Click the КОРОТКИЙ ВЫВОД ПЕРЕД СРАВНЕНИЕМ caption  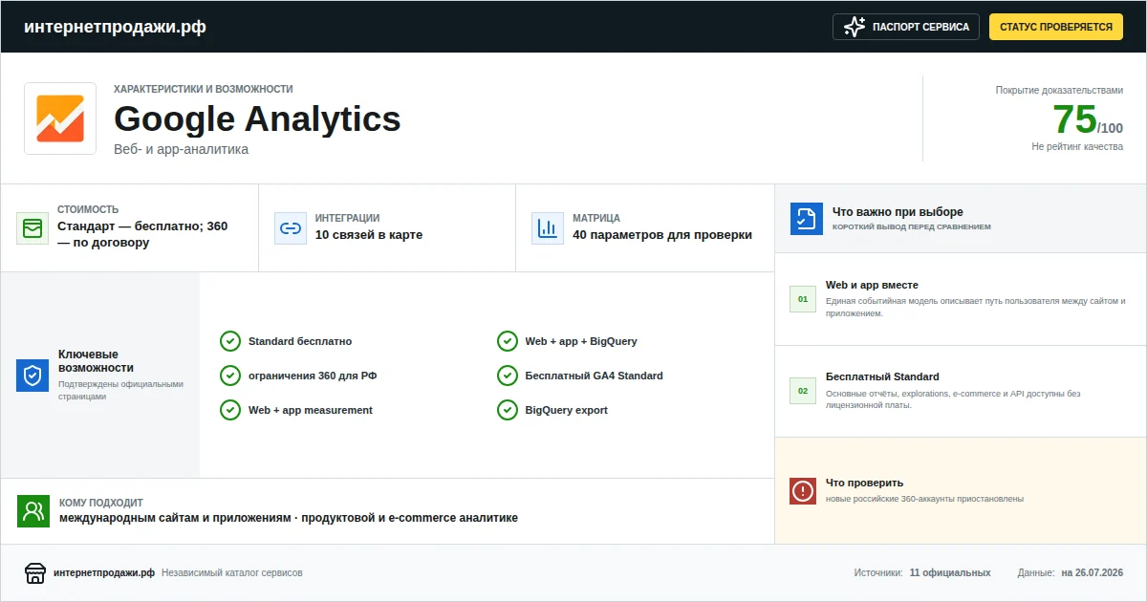912,227
